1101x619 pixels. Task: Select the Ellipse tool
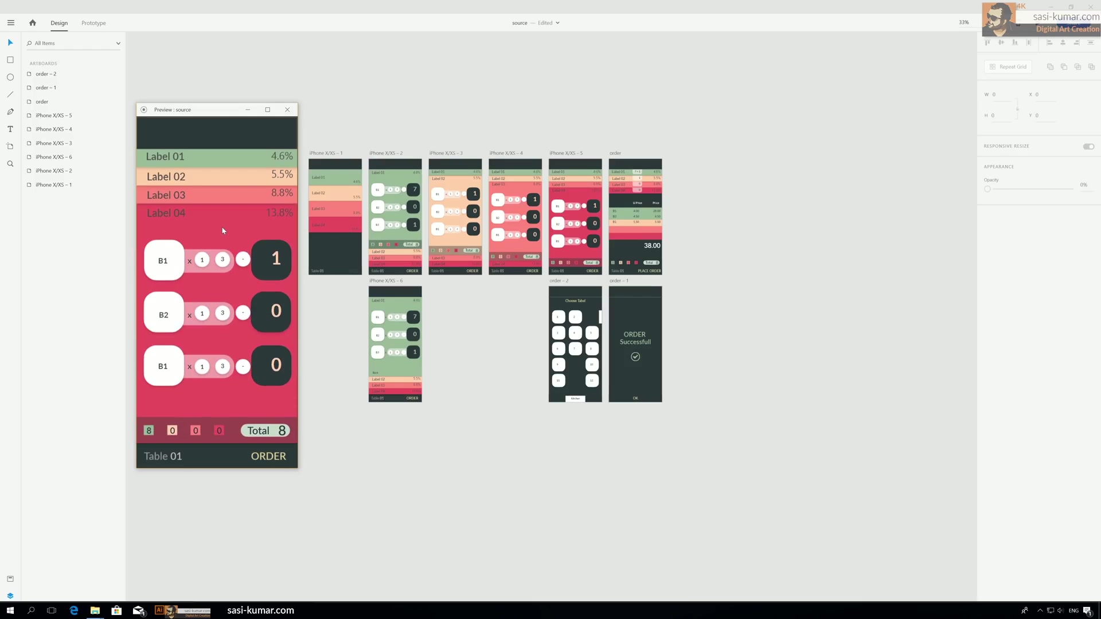(10, 77)
